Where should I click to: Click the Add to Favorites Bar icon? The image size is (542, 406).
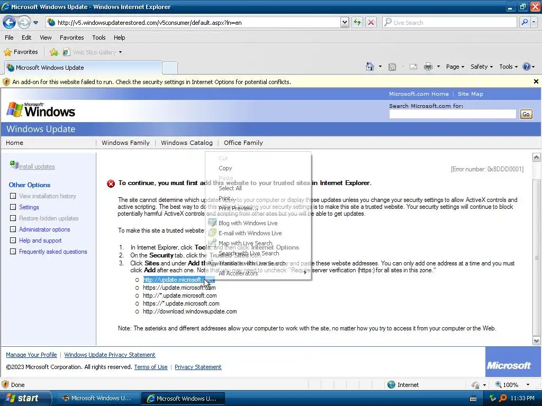pos(53,52)
